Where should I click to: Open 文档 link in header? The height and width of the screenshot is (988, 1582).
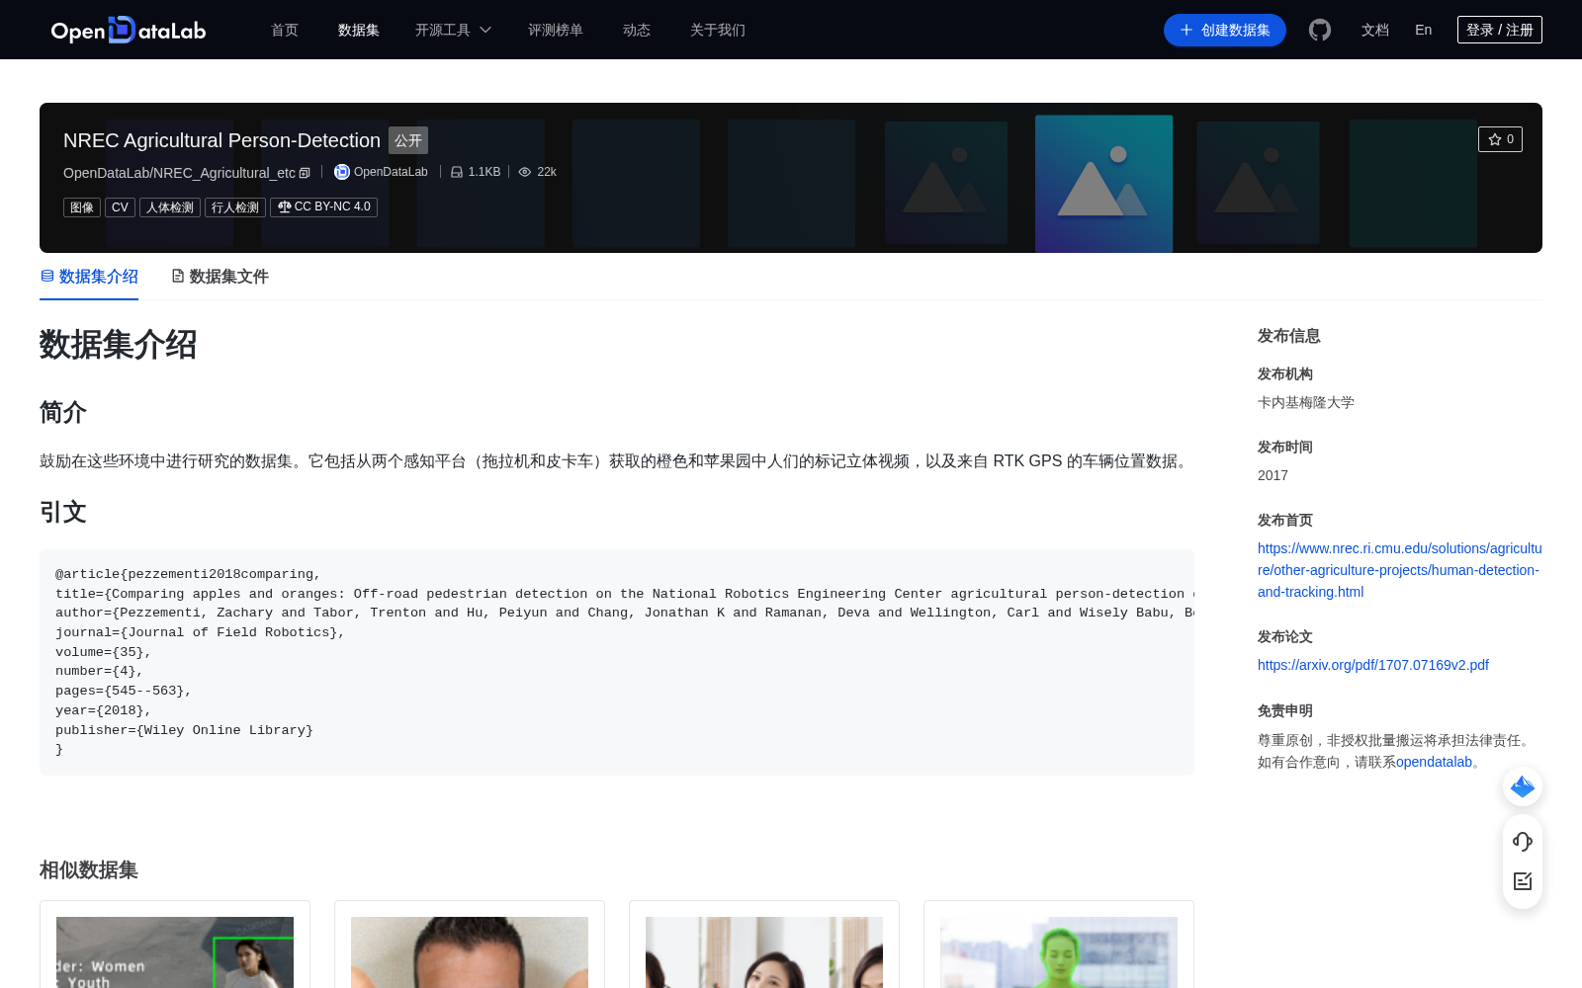pos(1375,30)
